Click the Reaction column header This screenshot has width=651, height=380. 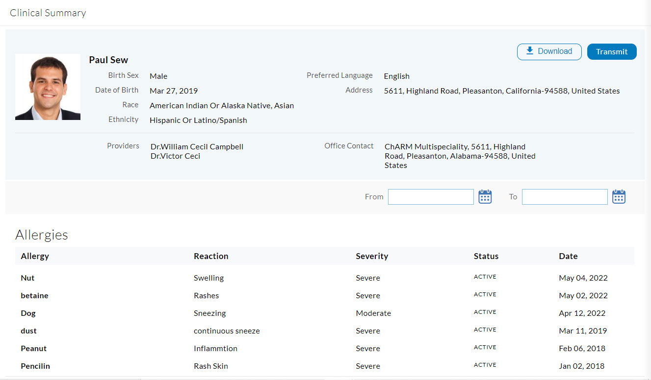click(x=211, y=256)
